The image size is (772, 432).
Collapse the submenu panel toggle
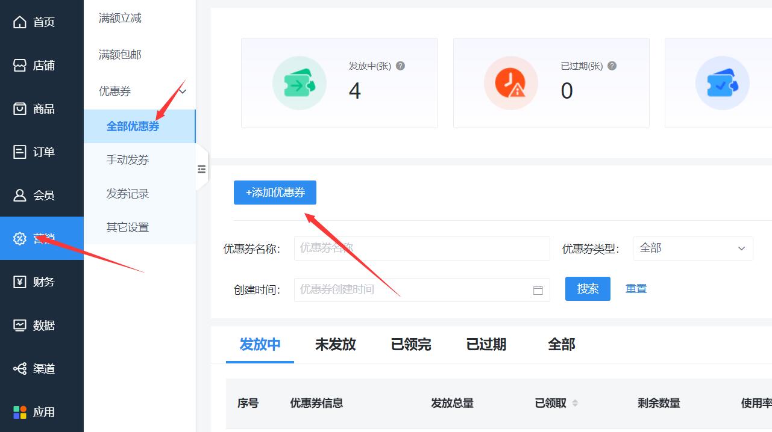click(202, 170)
